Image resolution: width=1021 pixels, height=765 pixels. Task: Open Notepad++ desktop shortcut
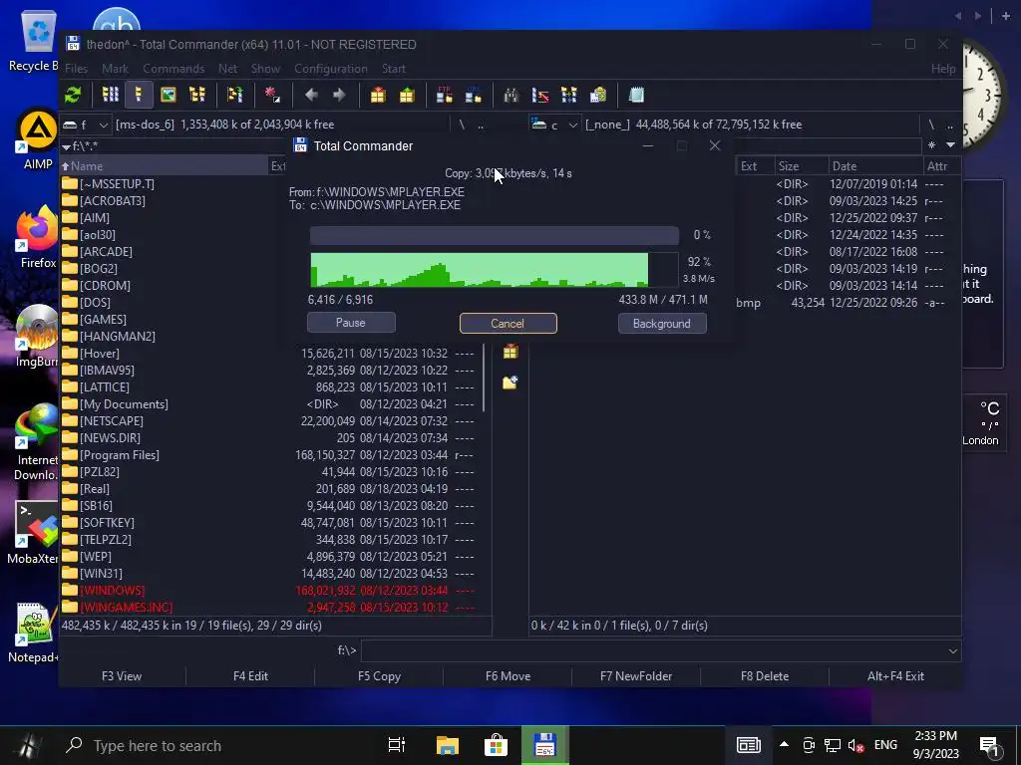[x=34, y=633]
